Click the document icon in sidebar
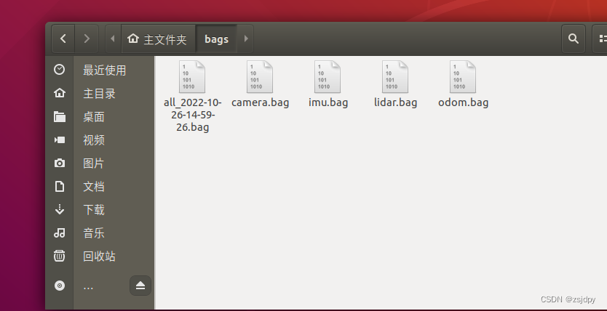Image resolution: width=607 pixels, height=311 pixels. 59,186
